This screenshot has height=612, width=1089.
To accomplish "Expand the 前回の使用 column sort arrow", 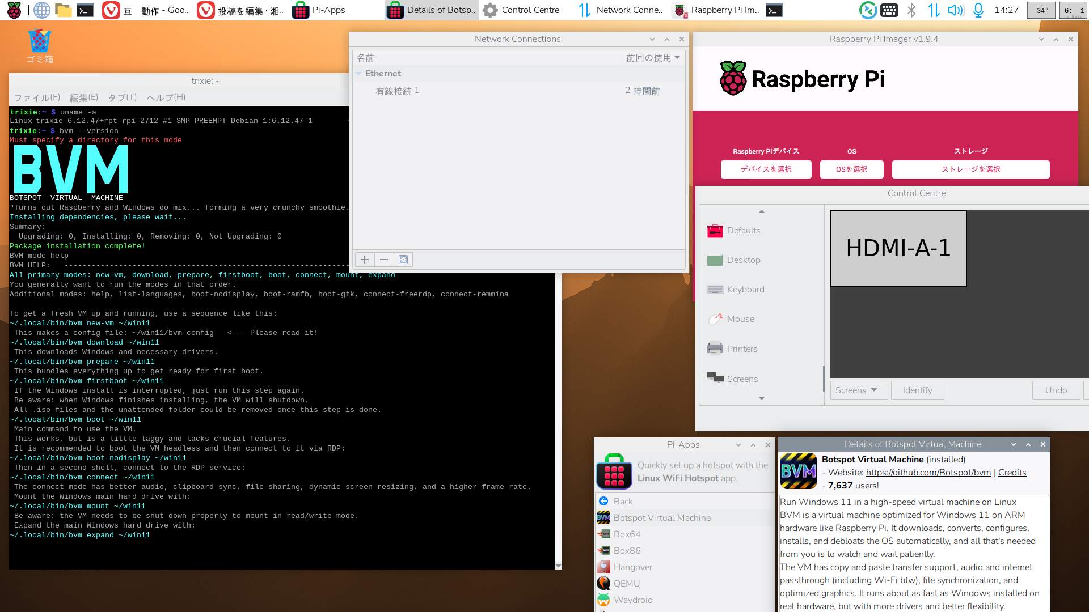I will 677,58.
